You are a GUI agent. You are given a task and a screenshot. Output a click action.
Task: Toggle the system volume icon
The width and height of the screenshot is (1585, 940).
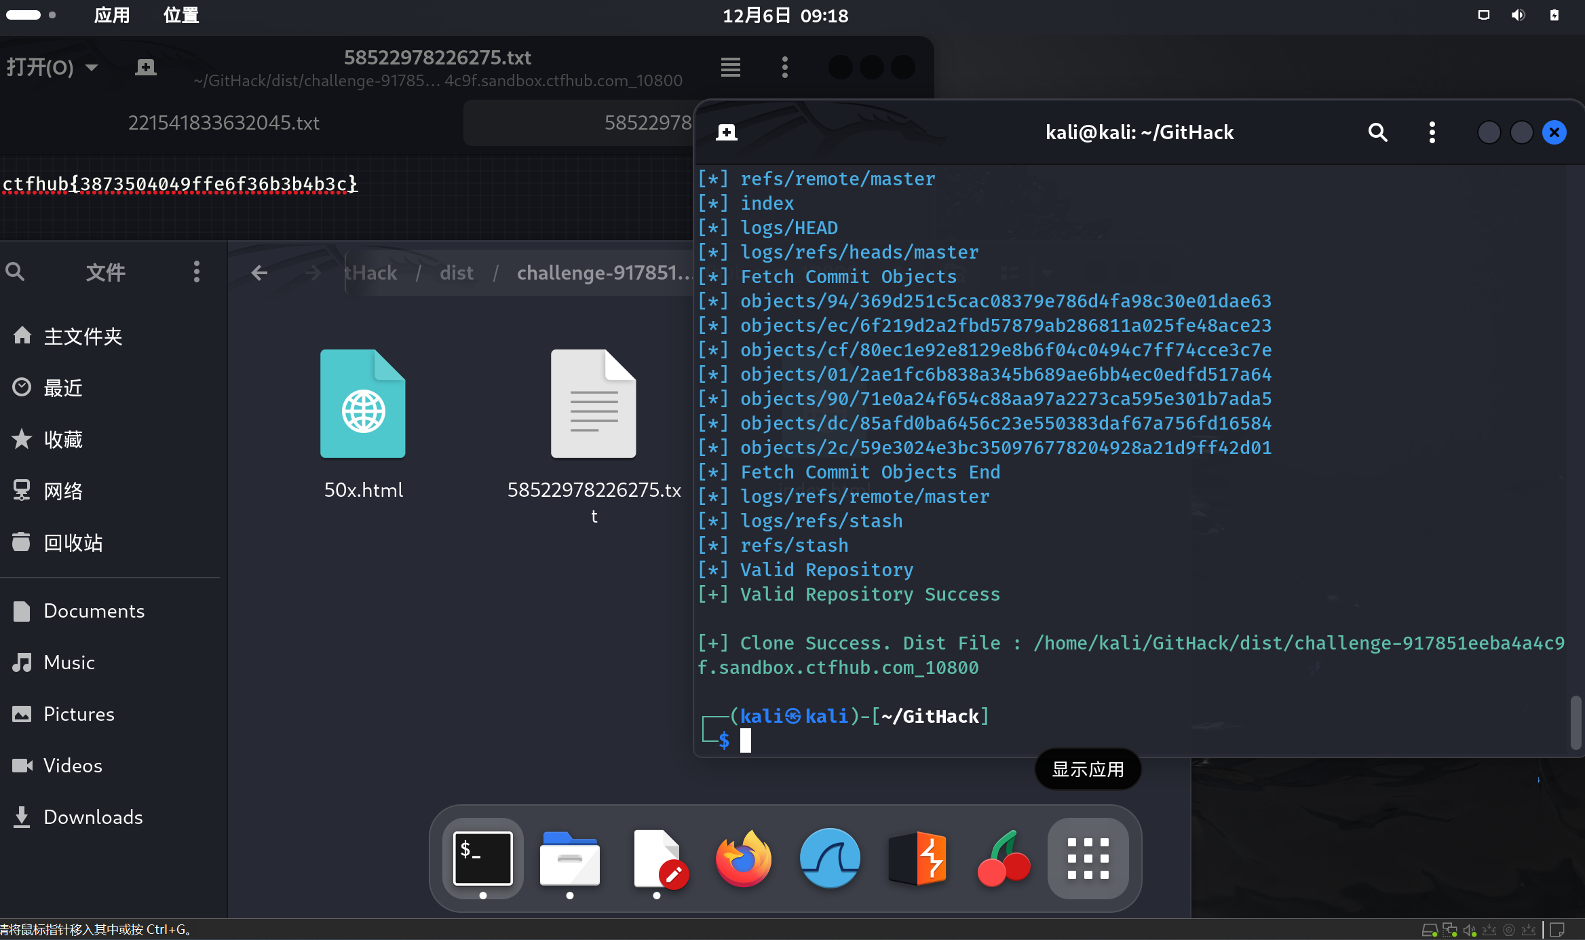[1518, 15]
